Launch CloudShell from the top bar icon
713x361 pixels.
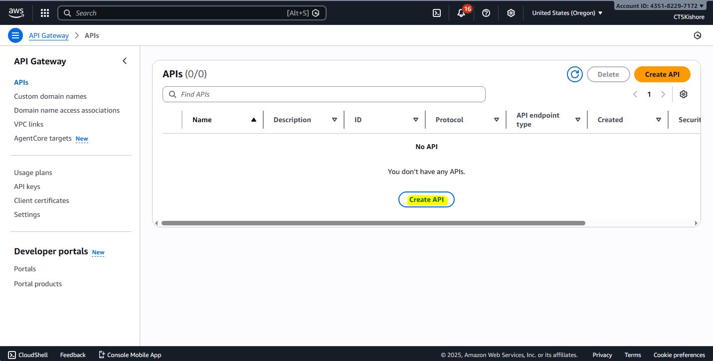437,13
